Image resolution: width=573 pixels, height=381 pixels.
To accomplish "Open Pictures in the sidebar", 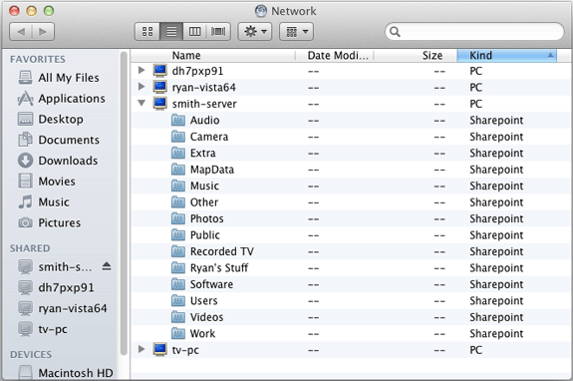I will tap(50, 222).
